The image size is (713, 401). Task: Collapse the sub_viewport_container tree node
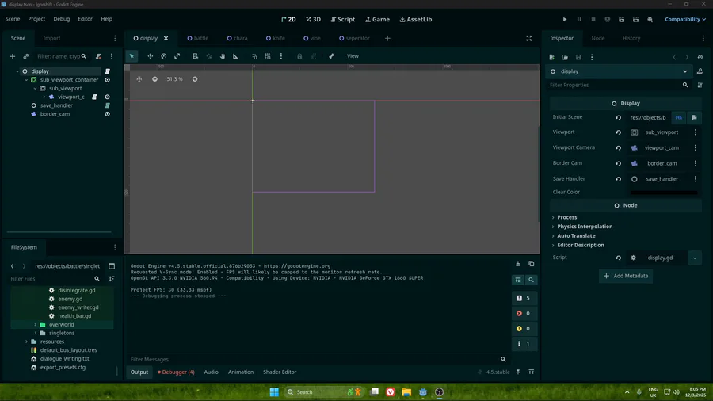pos(26,80)
